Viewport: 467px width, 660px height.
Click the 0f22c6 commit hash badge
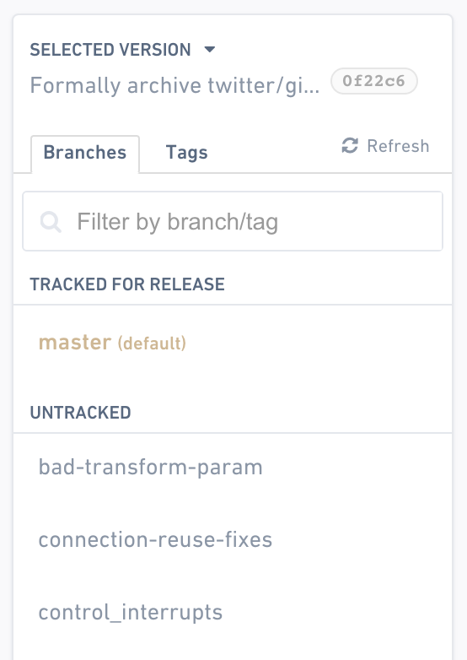point(373,81)
